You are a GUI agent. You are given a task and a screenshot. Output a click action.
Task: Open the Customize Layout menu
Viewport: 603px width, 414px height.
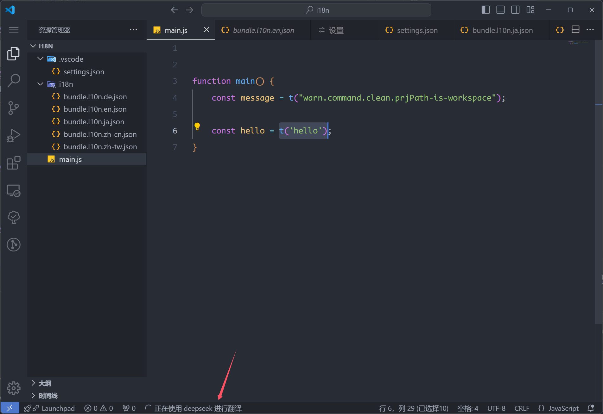tap(530, 10)
